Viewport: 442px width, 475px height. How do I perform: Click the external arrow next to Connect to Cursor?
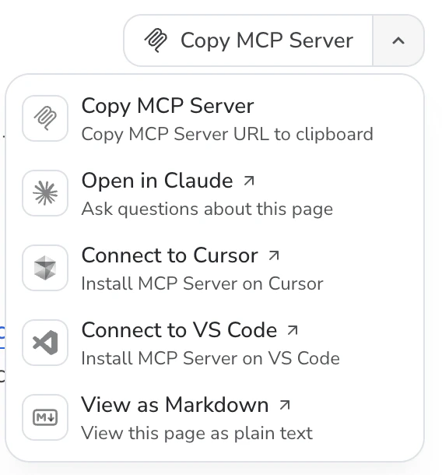274,255
